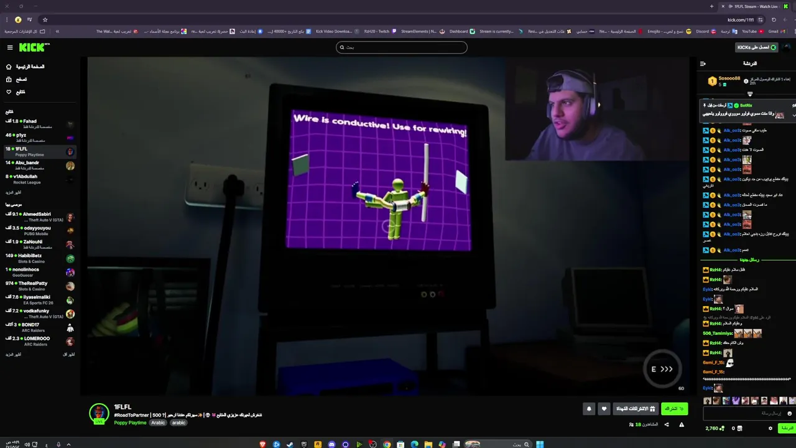Click the Arabic language tag
The image size is (796, 448).
[159, 422]
